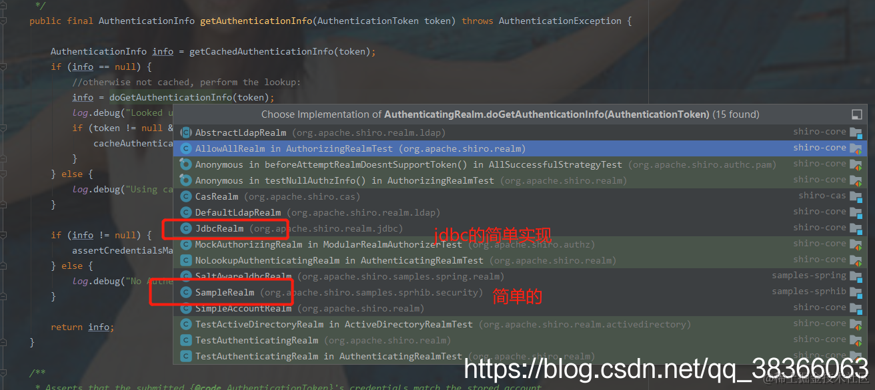This screenshot has width=875, height=390.
Task: Click the 'return info;' statement
Action: click(83, 327)
